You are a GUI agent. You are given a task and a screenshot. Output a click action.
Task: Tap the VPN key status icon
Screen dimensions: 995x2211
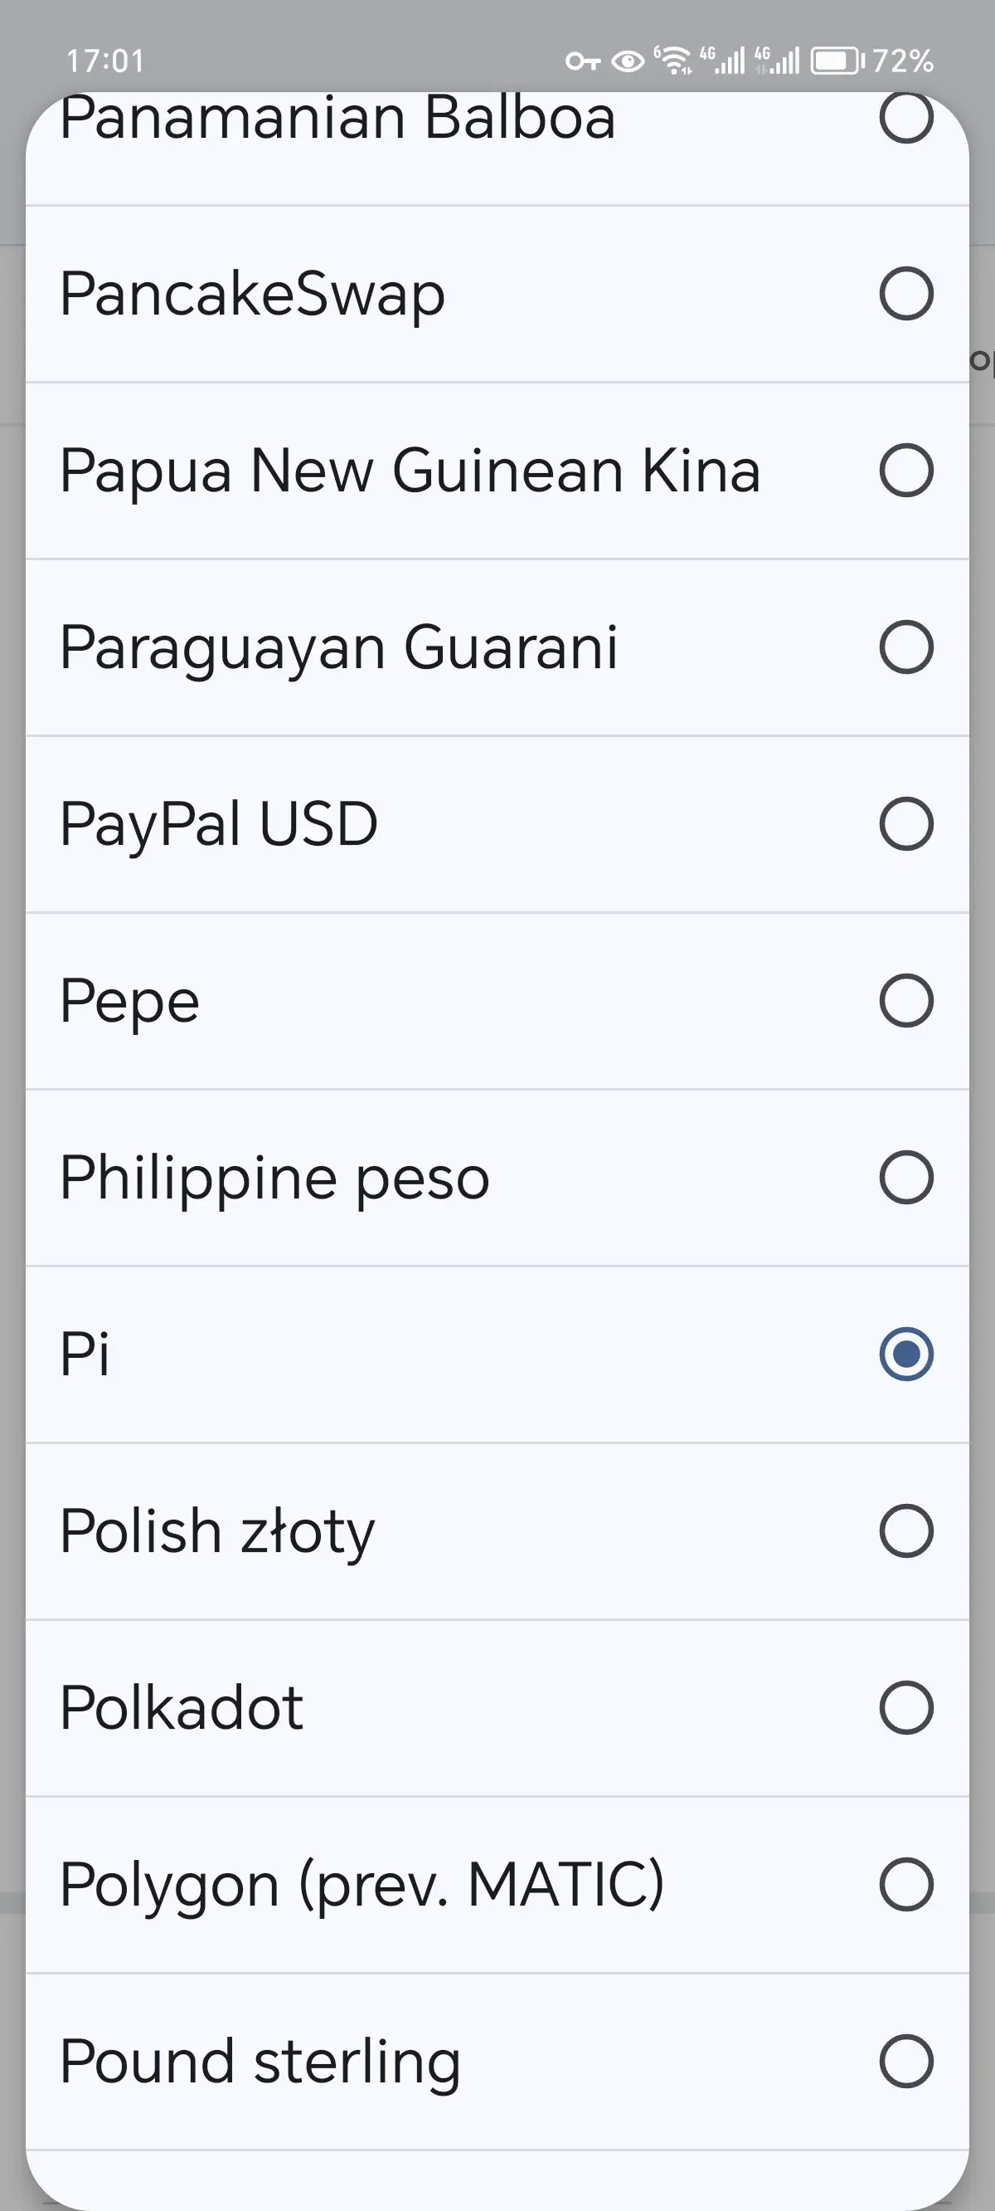582,61
